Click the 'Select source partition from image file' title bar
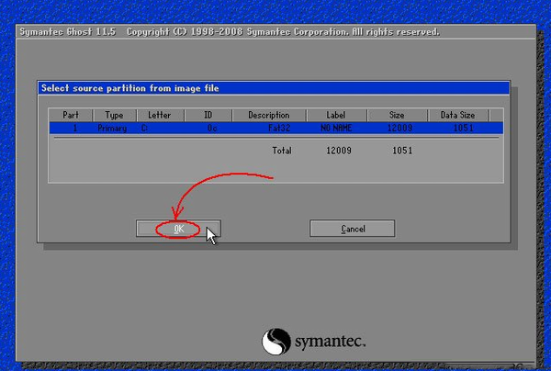This screenshot has width=551, height=371. click(274, 88)
